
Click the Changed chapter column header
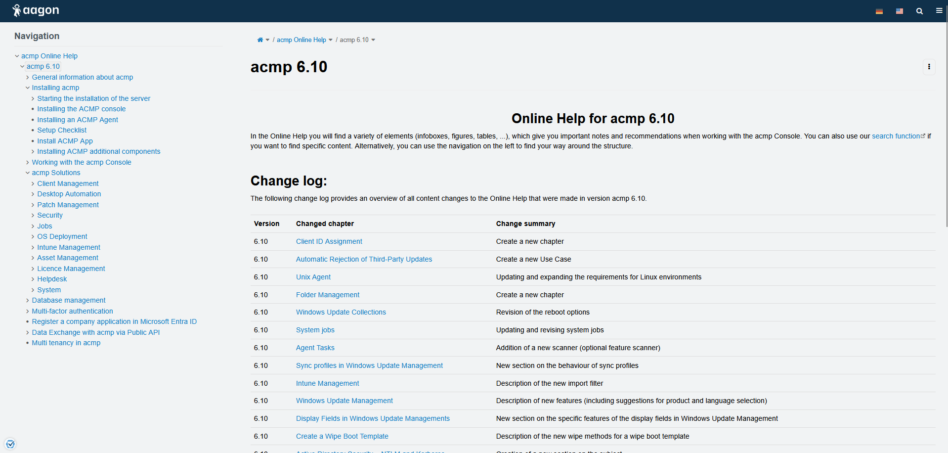coord(325,224)
